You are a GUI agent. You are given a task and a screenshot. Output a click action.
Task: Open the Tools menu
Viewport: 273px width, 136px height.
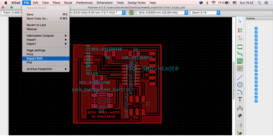(120, 3)
